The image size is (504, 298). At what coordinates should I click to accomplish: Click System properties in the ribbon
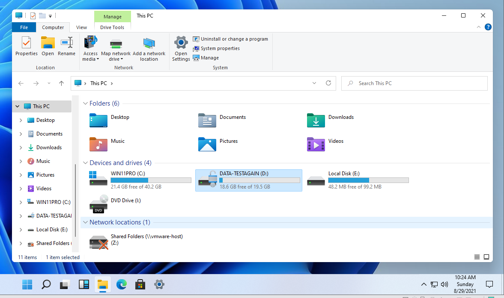tap(216, 48)
